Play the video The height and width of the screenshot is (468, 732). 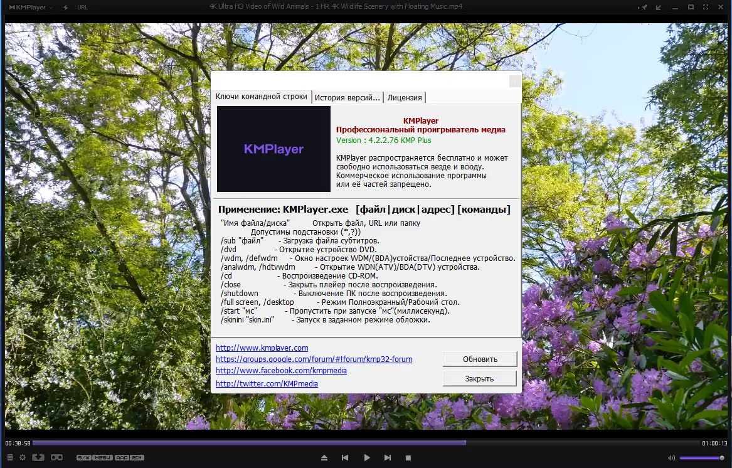click(367, 458)
